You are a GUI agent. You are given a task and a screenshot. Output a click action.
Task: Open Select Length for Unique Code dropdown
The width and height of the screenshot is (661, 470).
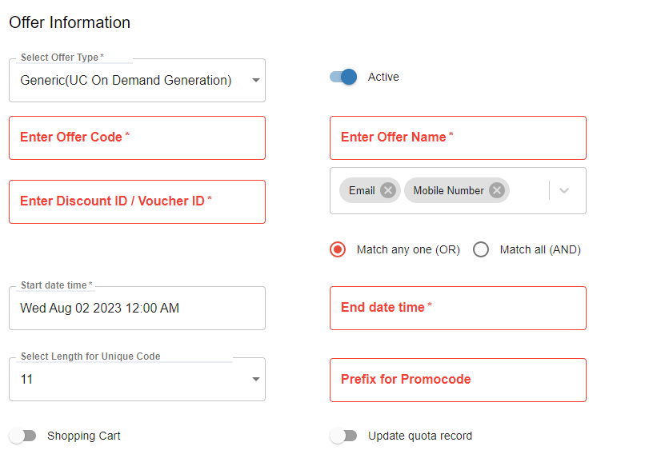[x=255, y=379]
